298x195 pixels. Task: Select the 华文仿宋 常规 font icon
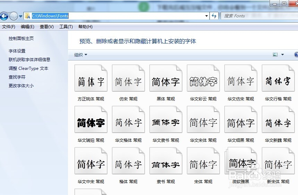(241, 78)
